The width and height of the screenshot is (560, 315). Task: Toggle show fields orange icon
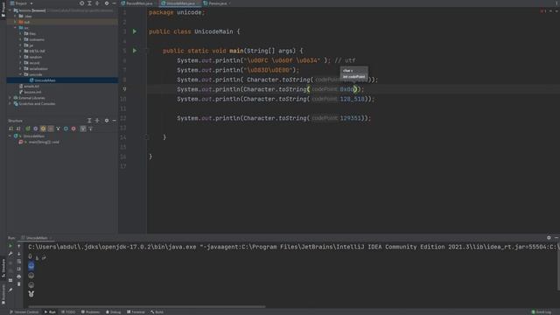43,129
